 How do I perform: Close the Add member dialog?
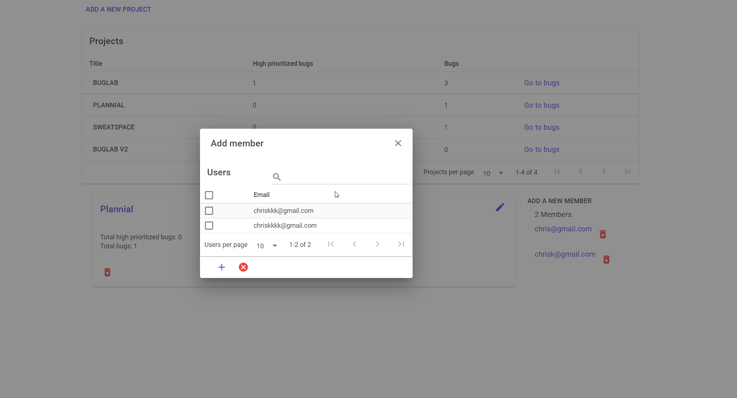pos(398,143)
